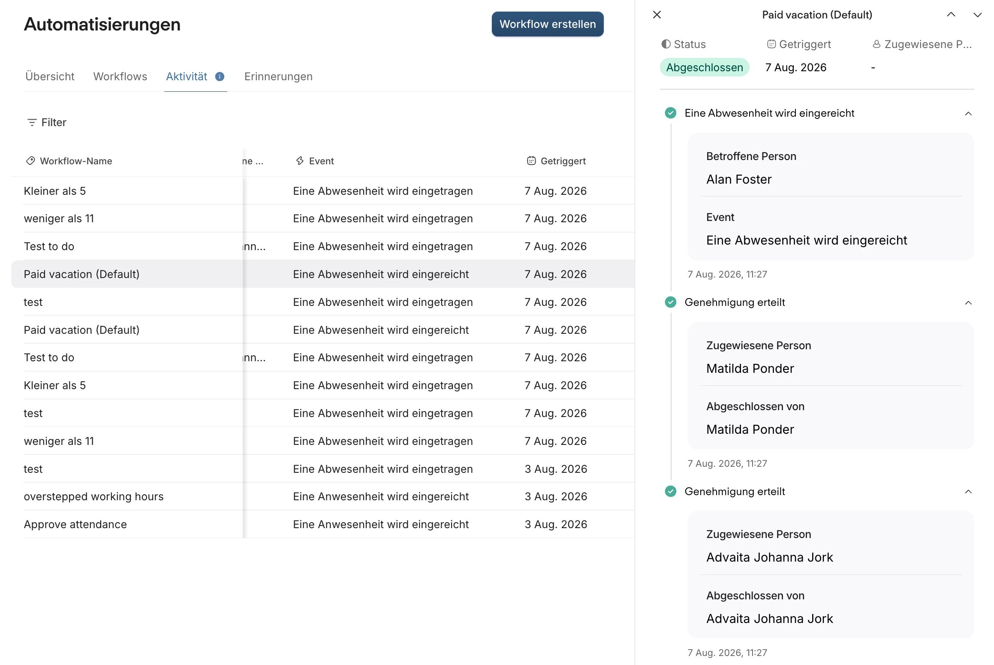
Task: Click the Betroffene Person label
Action: tap(751, 156)
